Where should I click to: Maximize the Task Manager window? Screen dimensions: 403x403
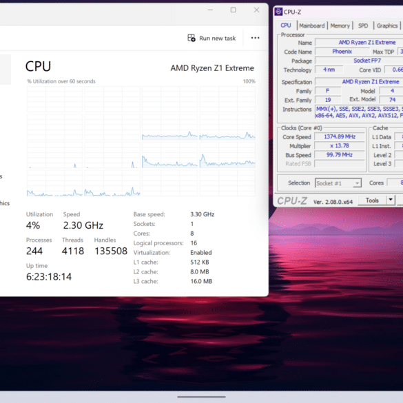pyautogui.click(x=233, y=10)
